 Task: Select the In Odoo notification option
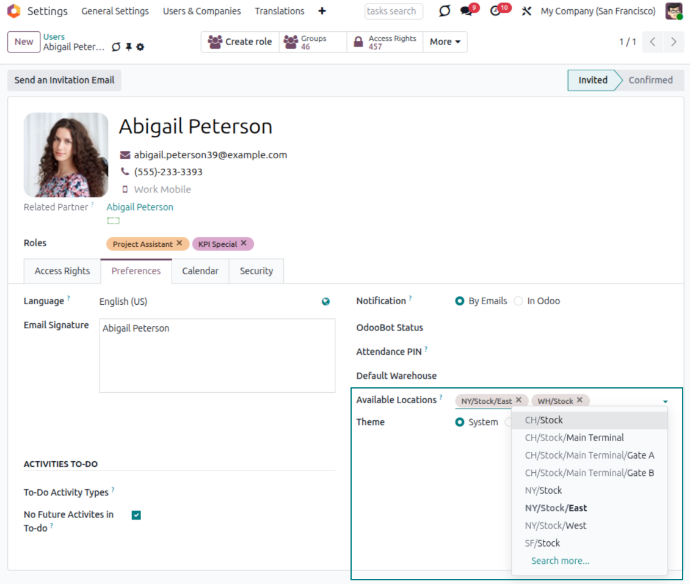click(x=518, y=301)
